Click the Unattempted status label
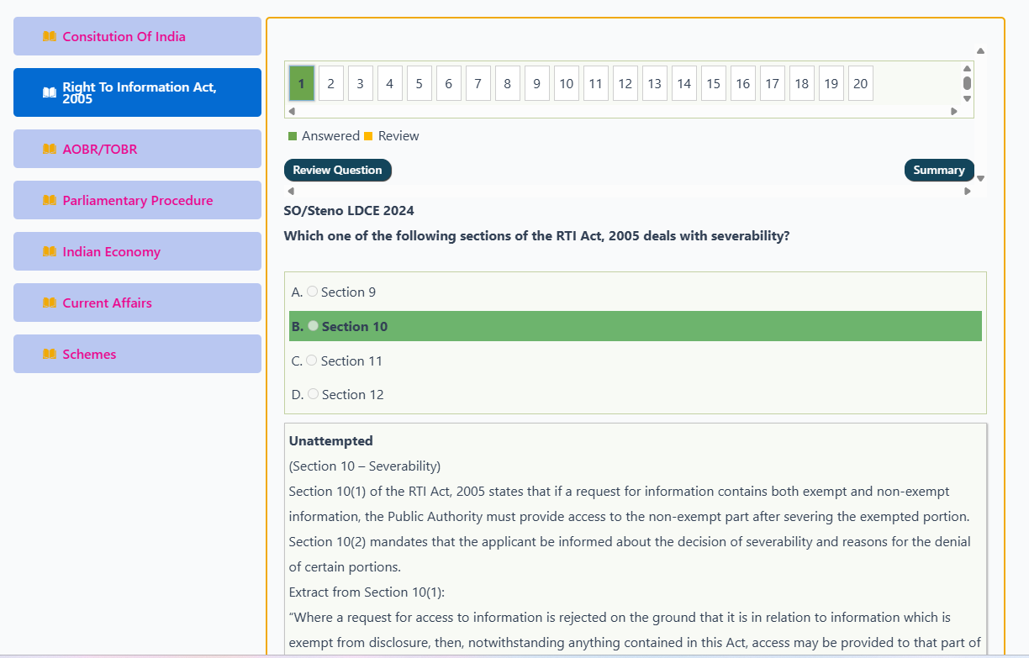 pos(331,440)
